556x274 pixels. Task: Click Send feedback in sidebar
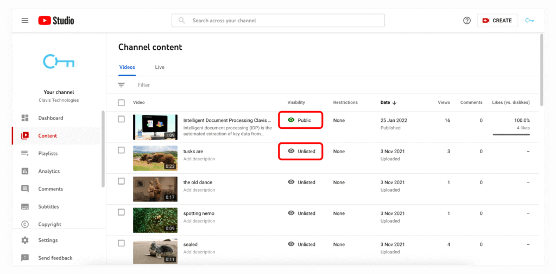pyautogui.click(x=55, y=258)
